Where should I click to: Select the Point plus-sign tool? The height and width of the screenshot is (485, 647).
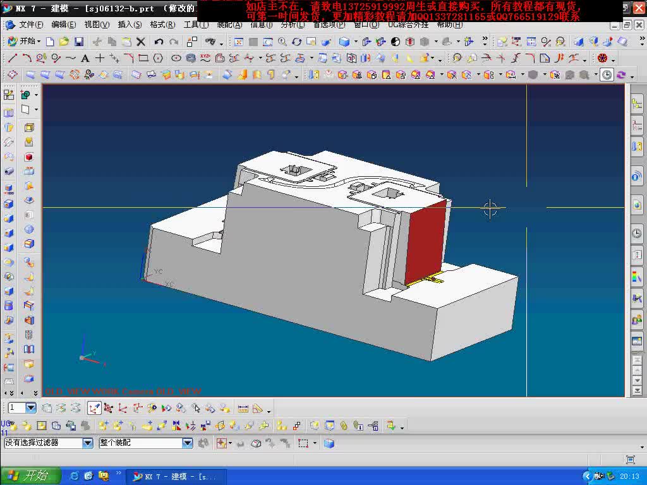(99, 58)
